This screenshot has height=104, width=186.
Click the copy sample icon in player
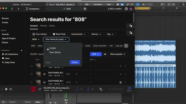tap(101, 89)
